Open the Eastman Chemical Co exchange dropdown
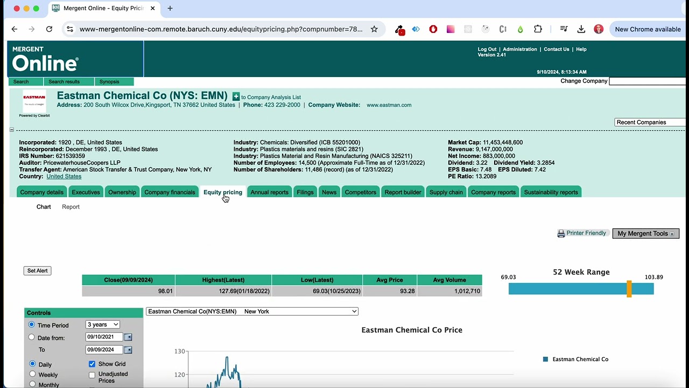 (x=252, y=311)
